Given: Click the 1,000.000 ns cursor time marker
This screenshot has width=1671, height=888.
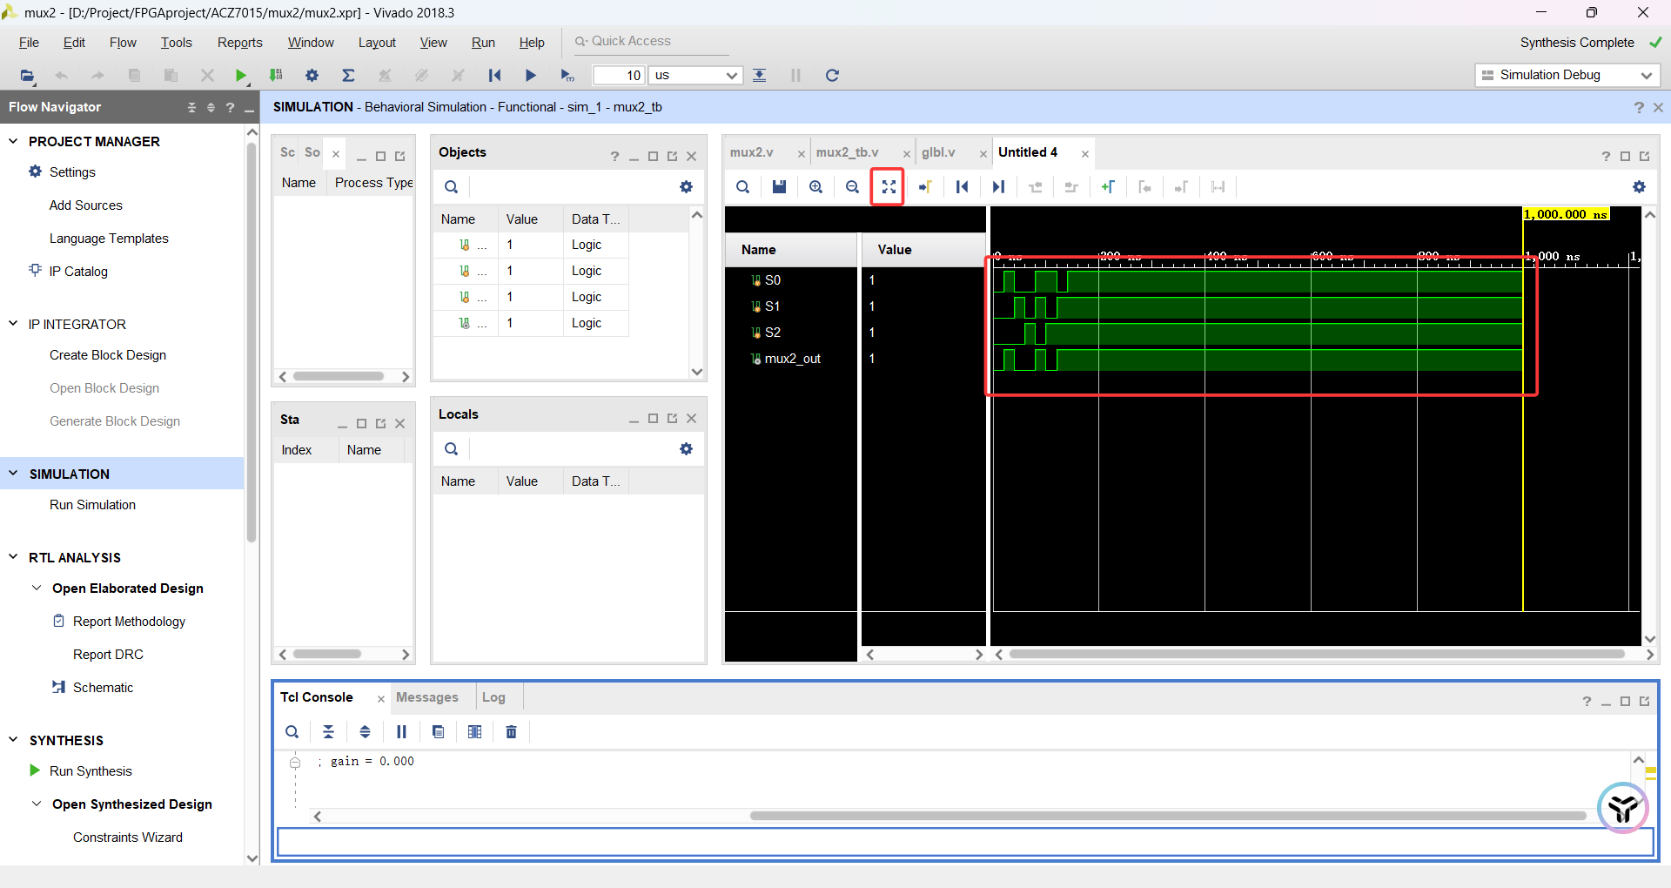Looking at the screenshot, I should pos(1566,214).
